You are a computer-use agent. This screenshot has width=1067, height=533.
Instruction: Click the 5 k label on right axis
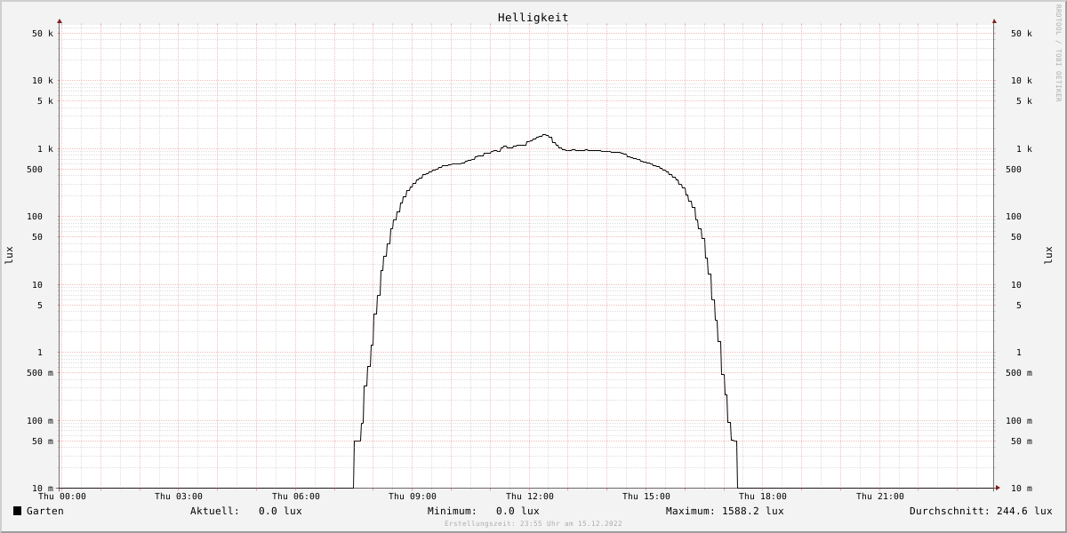[x=1024, y=101]
